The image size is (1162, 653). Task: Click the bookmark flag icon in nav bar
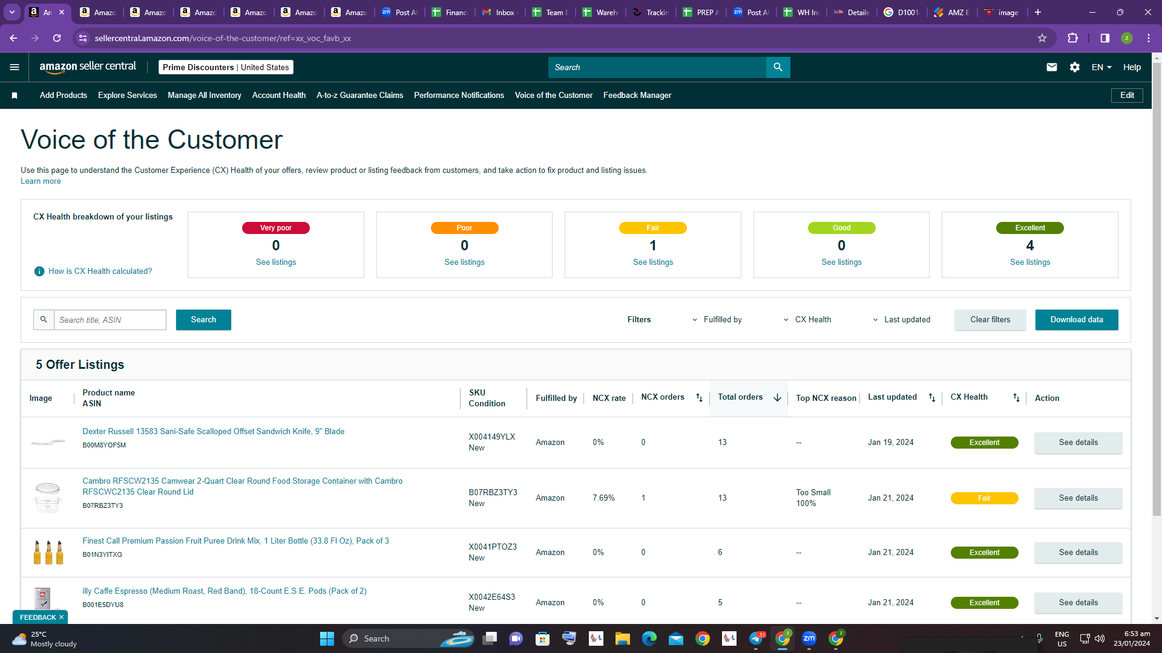(x=15, y=96)
